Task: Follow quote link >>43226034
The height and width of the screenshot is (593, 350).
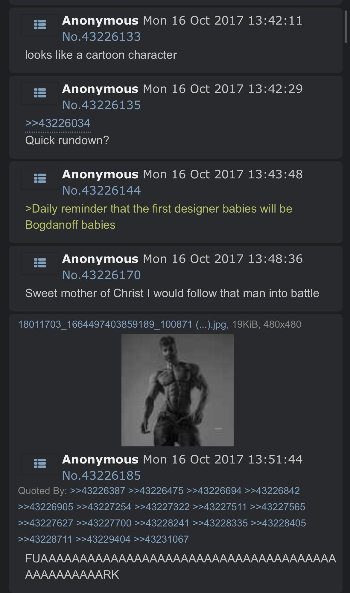Action: coord(58,123)
